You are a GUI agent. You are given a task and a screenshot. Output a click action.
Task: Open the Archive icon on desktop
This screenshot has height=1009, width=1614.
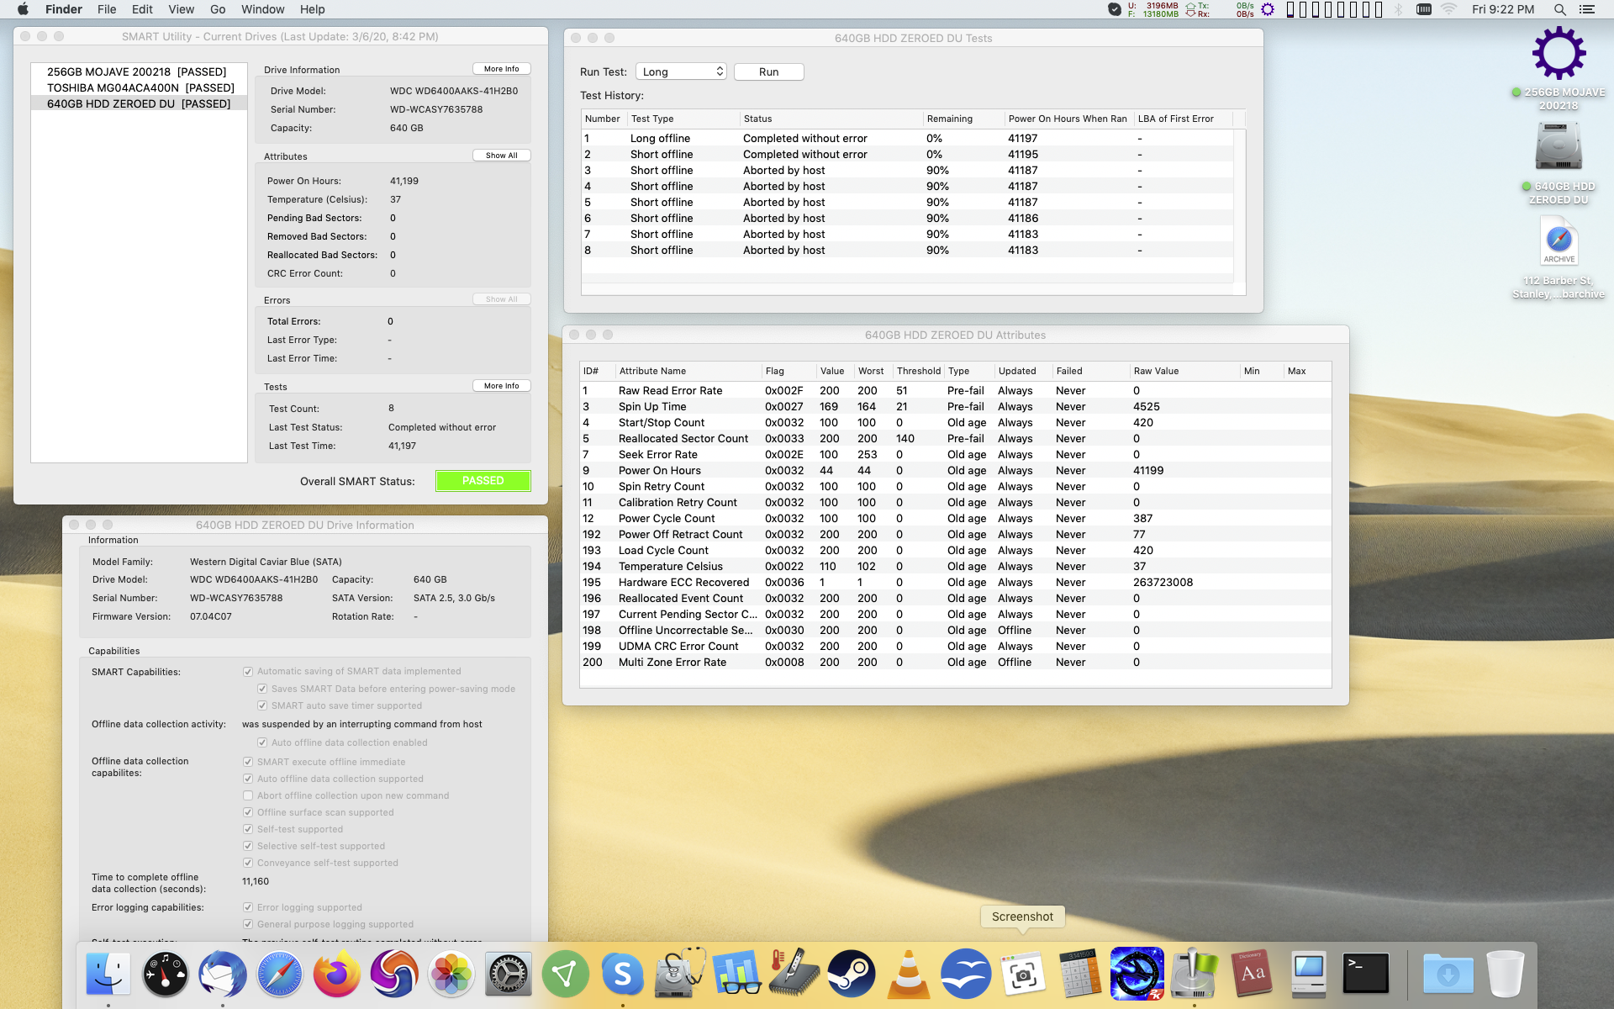1560,242
